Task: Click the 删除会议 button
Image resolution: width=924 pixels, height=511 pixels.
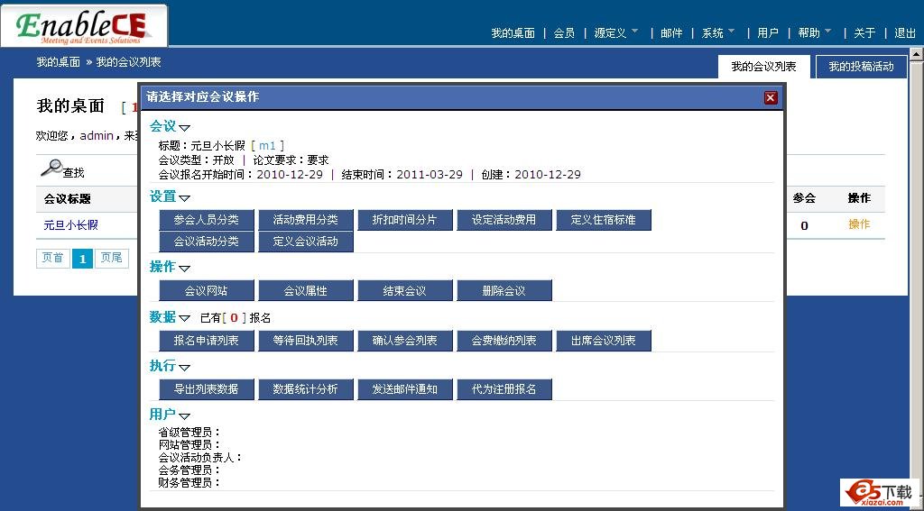Action: tap(504, 291)
